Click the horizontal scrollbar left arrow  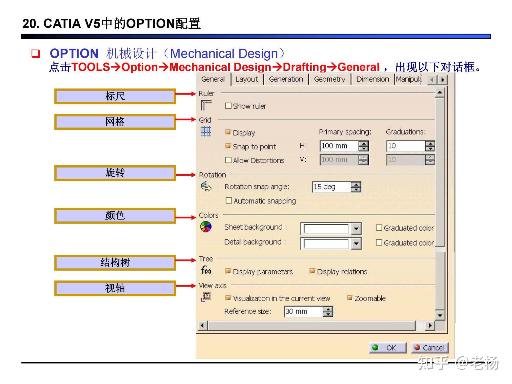click(x=203, y=326)
